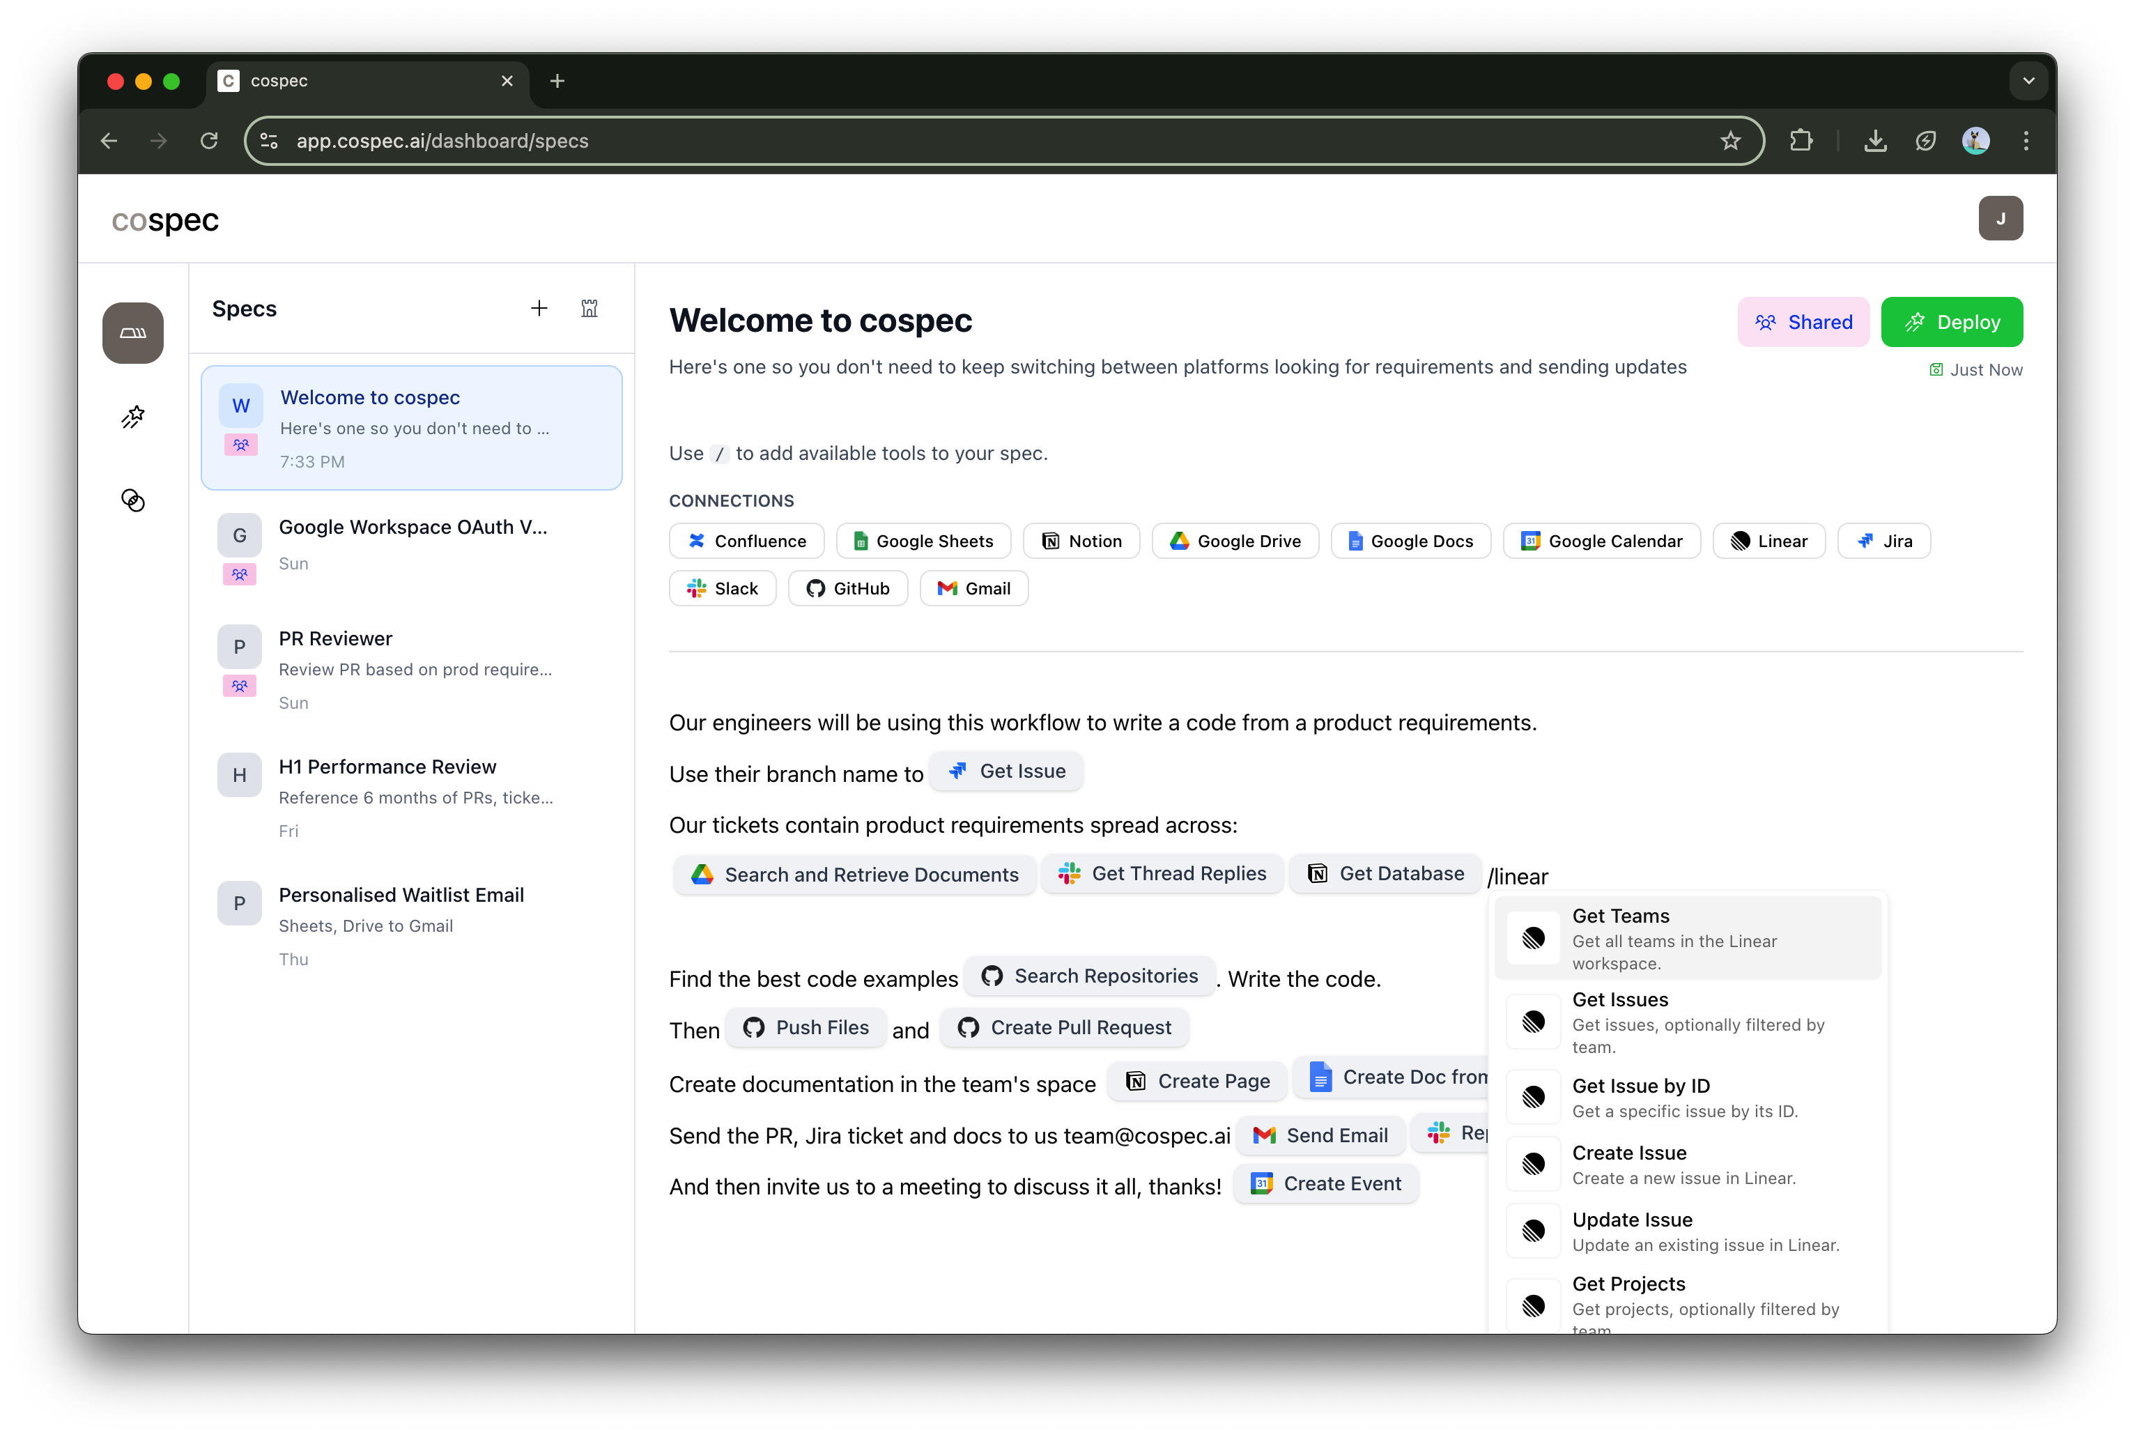Click the green Deploy button

[1951, 322]
